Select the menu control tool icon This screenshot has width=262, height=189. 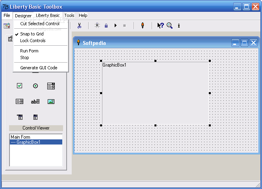point(20,117)
